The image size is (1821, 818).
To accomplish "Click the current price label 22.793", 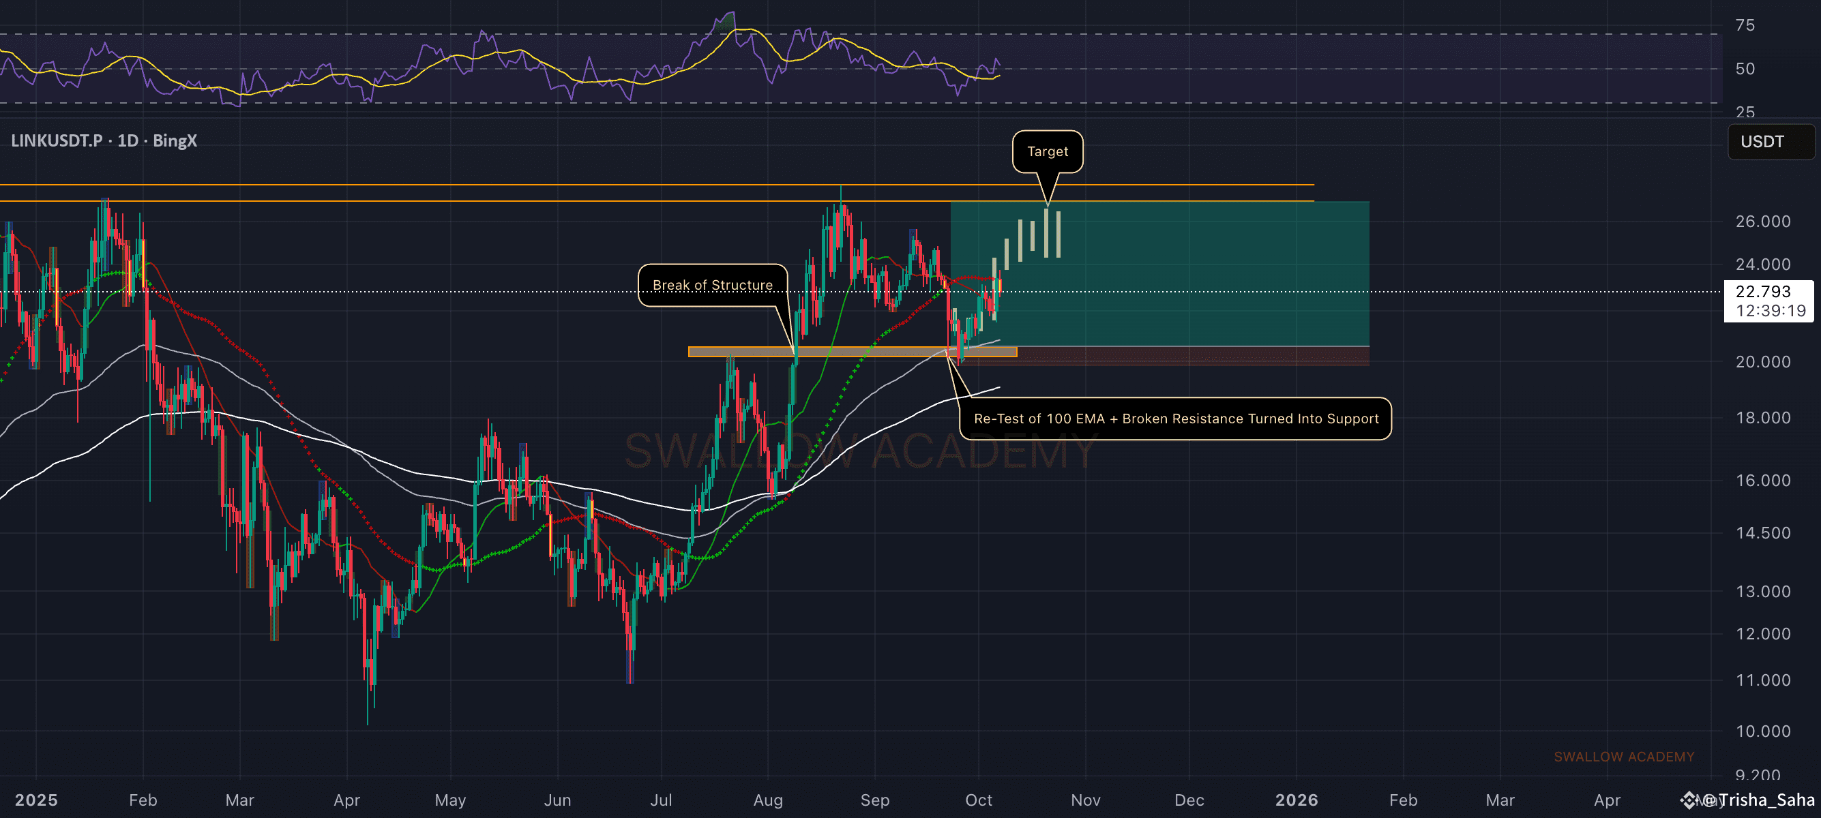I will (1762, 291).
